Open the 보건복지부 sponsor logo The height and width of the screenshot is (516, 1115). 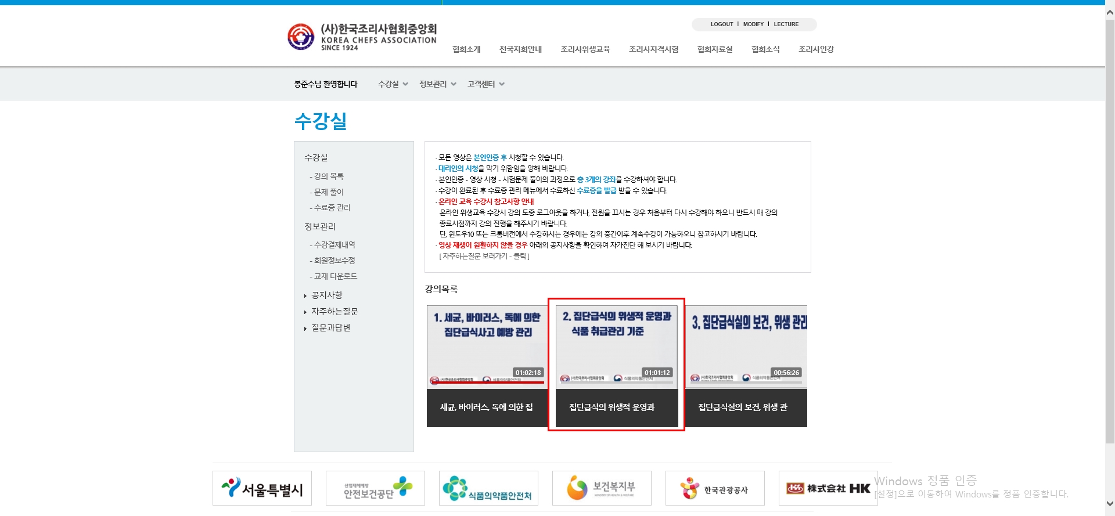click(602, 488)
